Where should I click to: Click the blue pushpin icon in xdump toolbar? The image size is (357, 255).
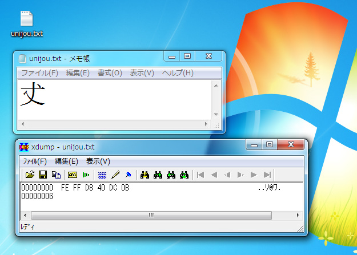tap(129, 175)
